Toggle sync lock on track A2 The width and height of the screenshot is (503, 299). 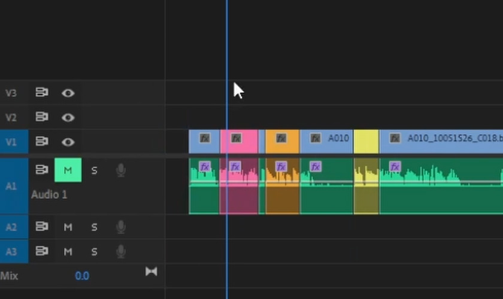pos(42,227)
